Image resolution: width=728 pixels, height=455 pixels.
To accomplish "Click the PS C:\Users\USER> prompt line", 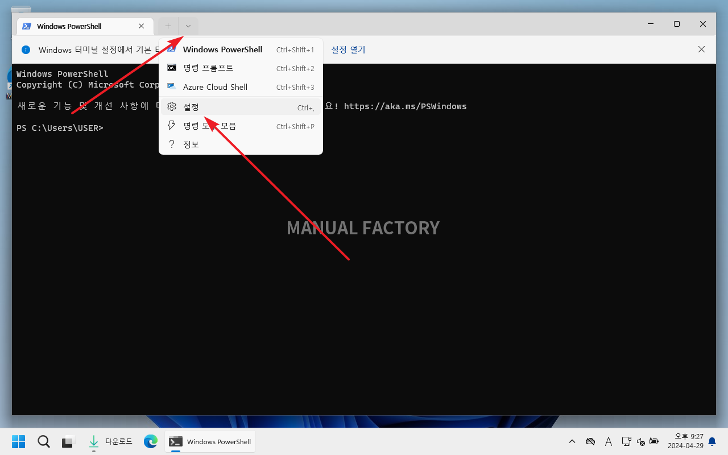I will [x=60, y=128].
